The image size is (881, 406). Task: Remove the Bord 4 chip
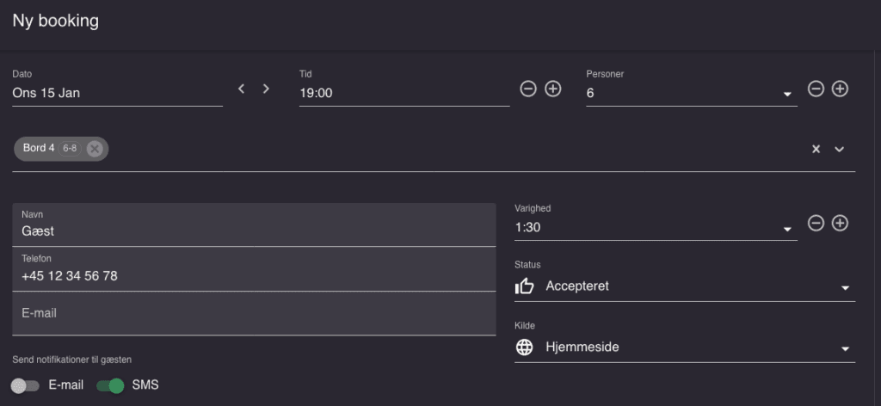tap(95, 149)
